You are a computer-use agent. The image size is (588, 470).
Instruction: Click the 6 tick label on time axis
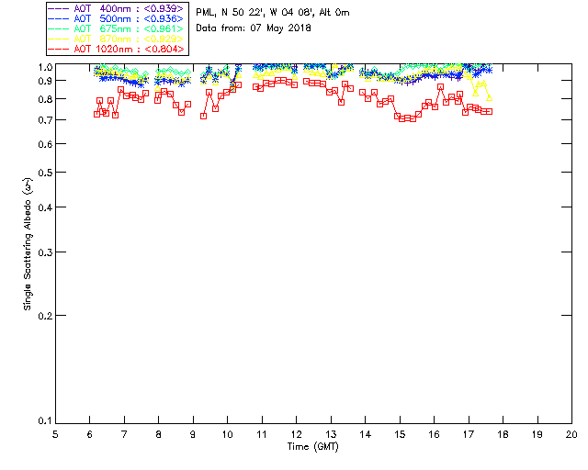click(x=90, y=434)
